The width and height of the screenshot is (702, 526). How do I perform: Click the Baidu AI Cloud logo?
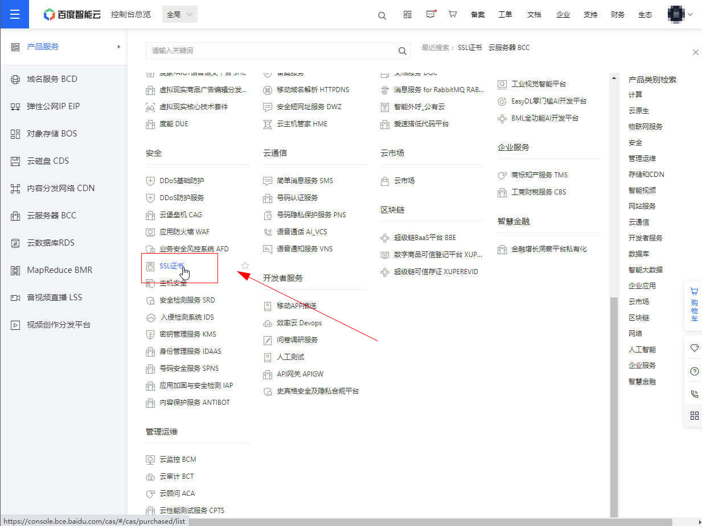pos(72,15)
